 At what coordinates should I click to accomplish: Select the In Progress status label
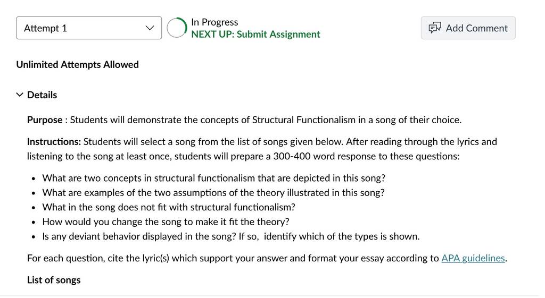214,22
